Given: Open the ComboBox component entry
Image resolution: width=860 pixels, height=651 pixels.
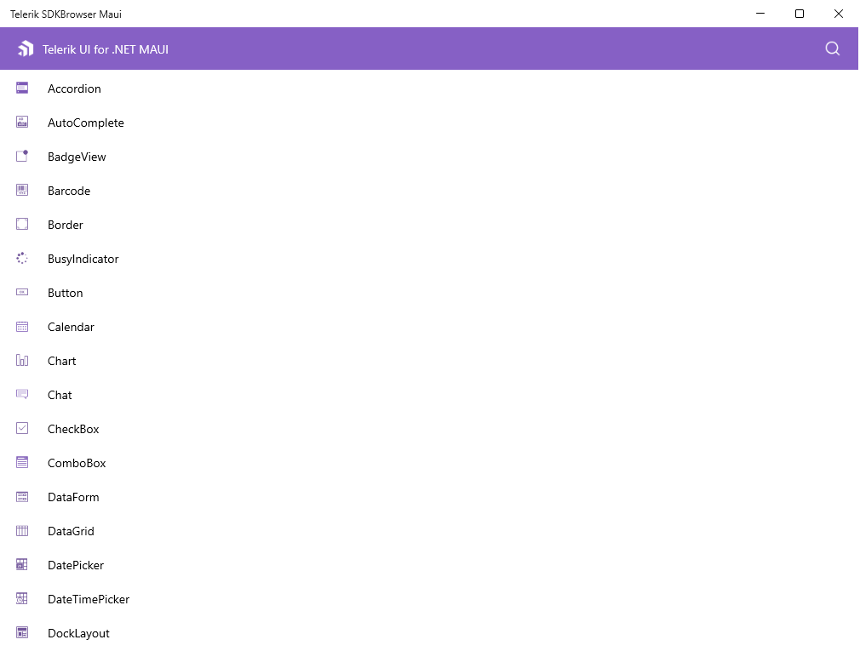Looking at the screenshot, I should [77, 462].
